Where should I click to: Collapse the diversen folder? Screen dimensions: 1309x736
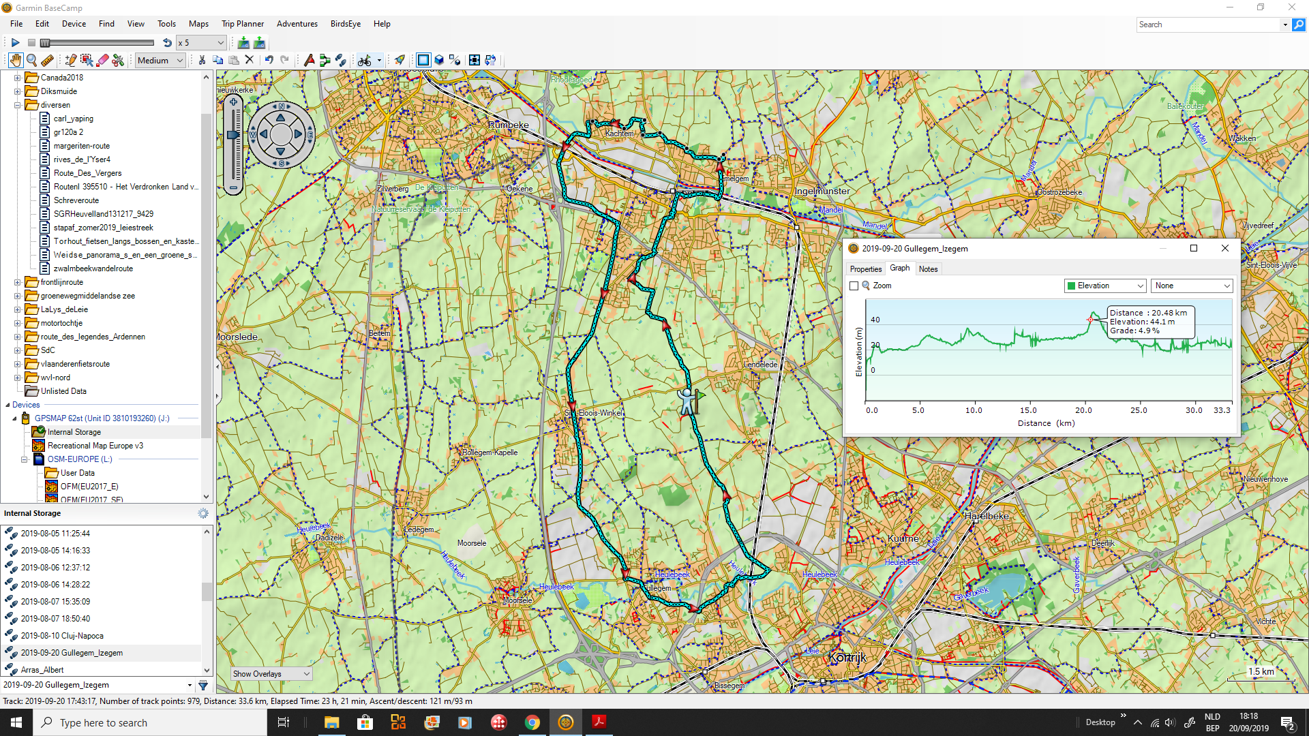click(x=18, y=105)
